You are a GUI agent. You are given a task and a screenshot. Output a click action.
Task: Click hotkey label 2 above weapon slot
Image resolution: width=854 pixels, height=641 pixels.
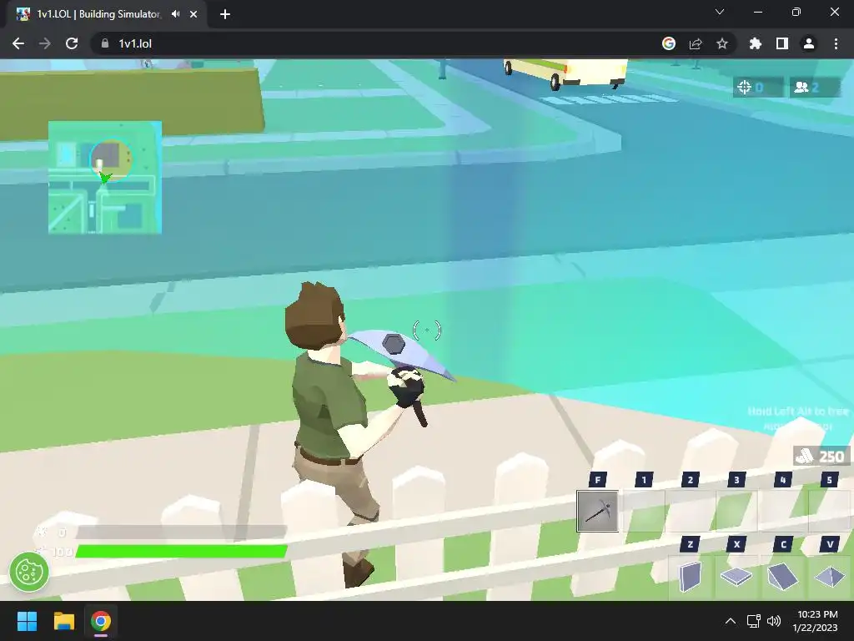(x=690, y=480)
